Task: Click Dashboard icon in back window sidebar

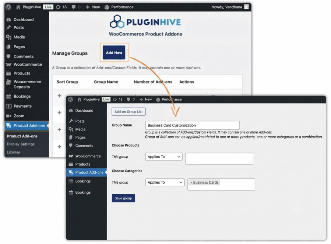Action: pos(9,20)
